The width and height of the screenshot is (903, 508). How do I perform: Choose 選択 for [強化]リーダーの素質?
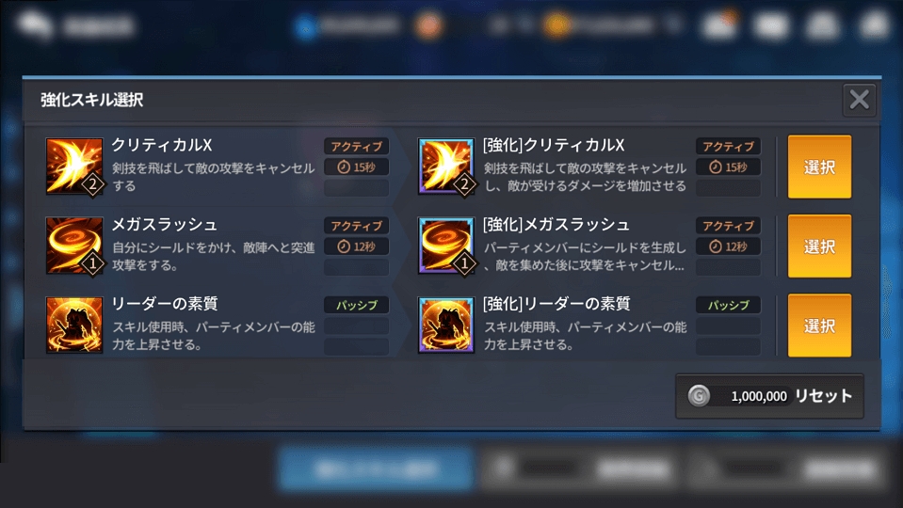819,325
